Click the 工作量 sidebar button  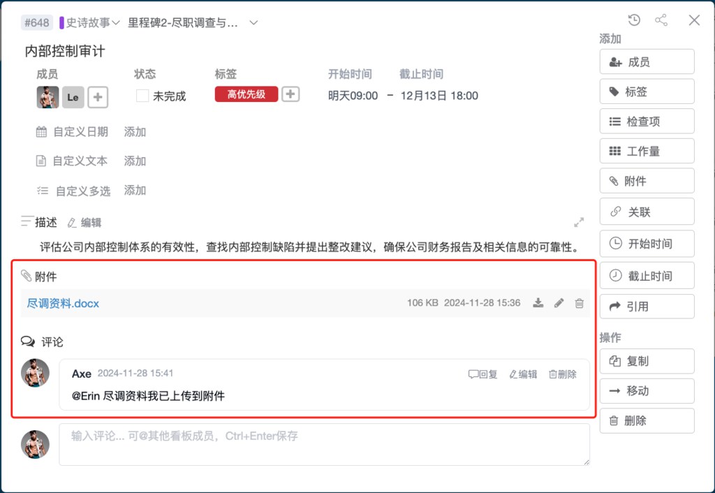[x=647, y=152]
